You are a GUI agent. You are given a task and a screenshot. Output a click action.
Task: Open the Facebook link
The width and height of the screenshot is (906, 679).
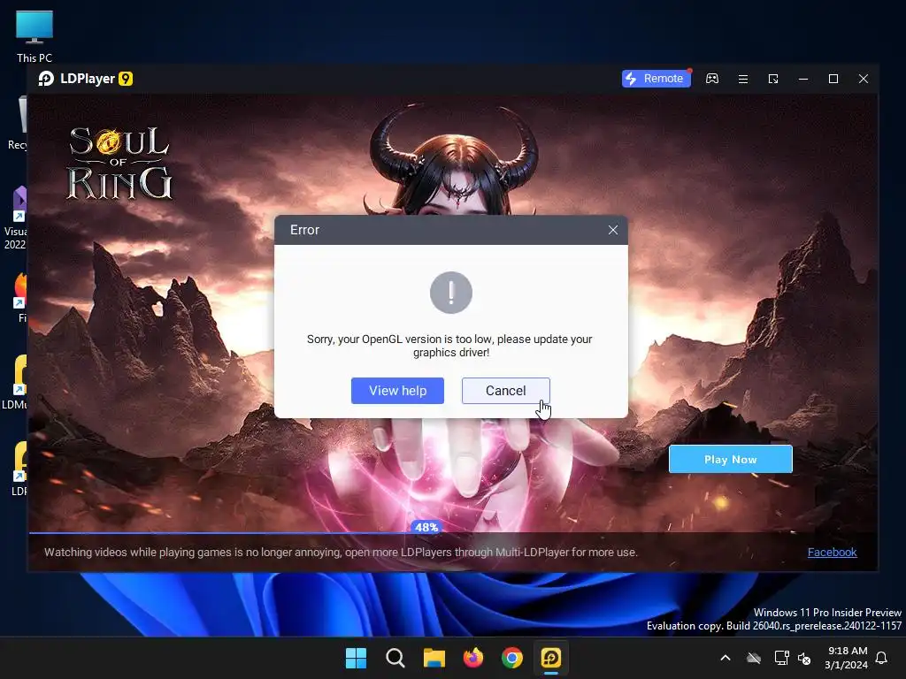click(x=832, y=552)
